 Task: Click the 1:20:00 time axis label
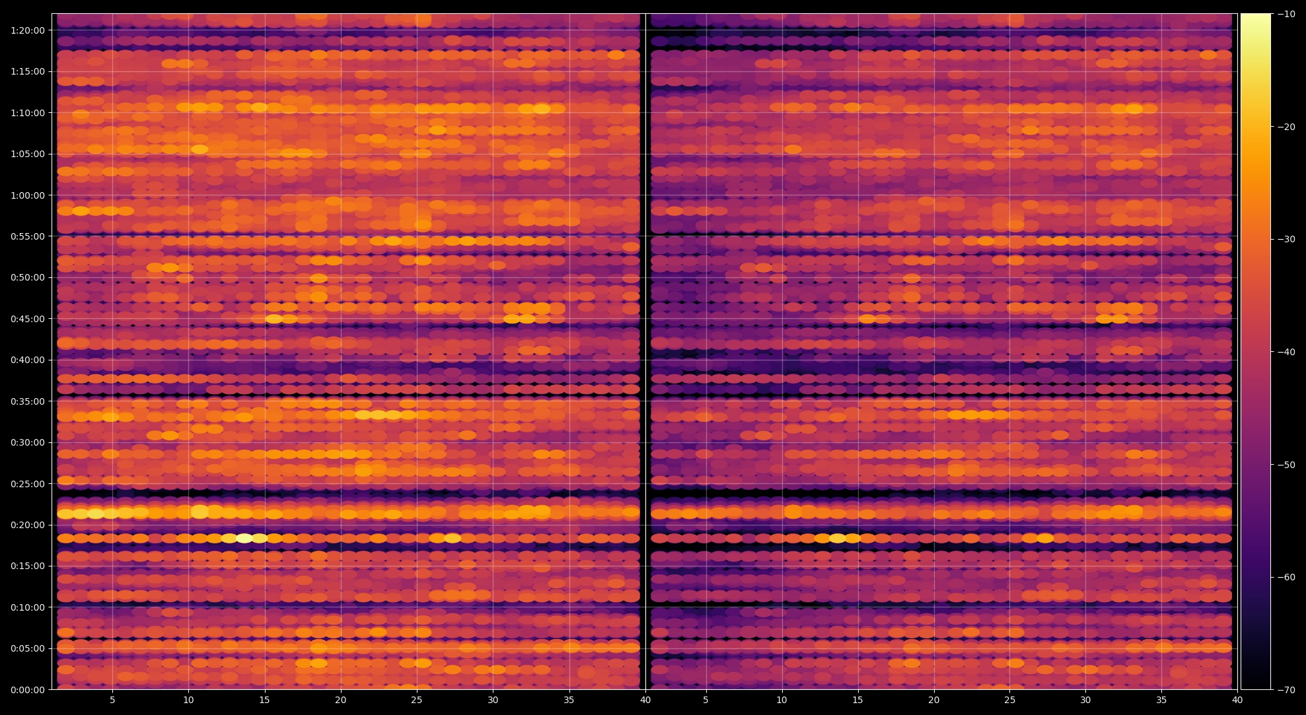click(28, 30)
